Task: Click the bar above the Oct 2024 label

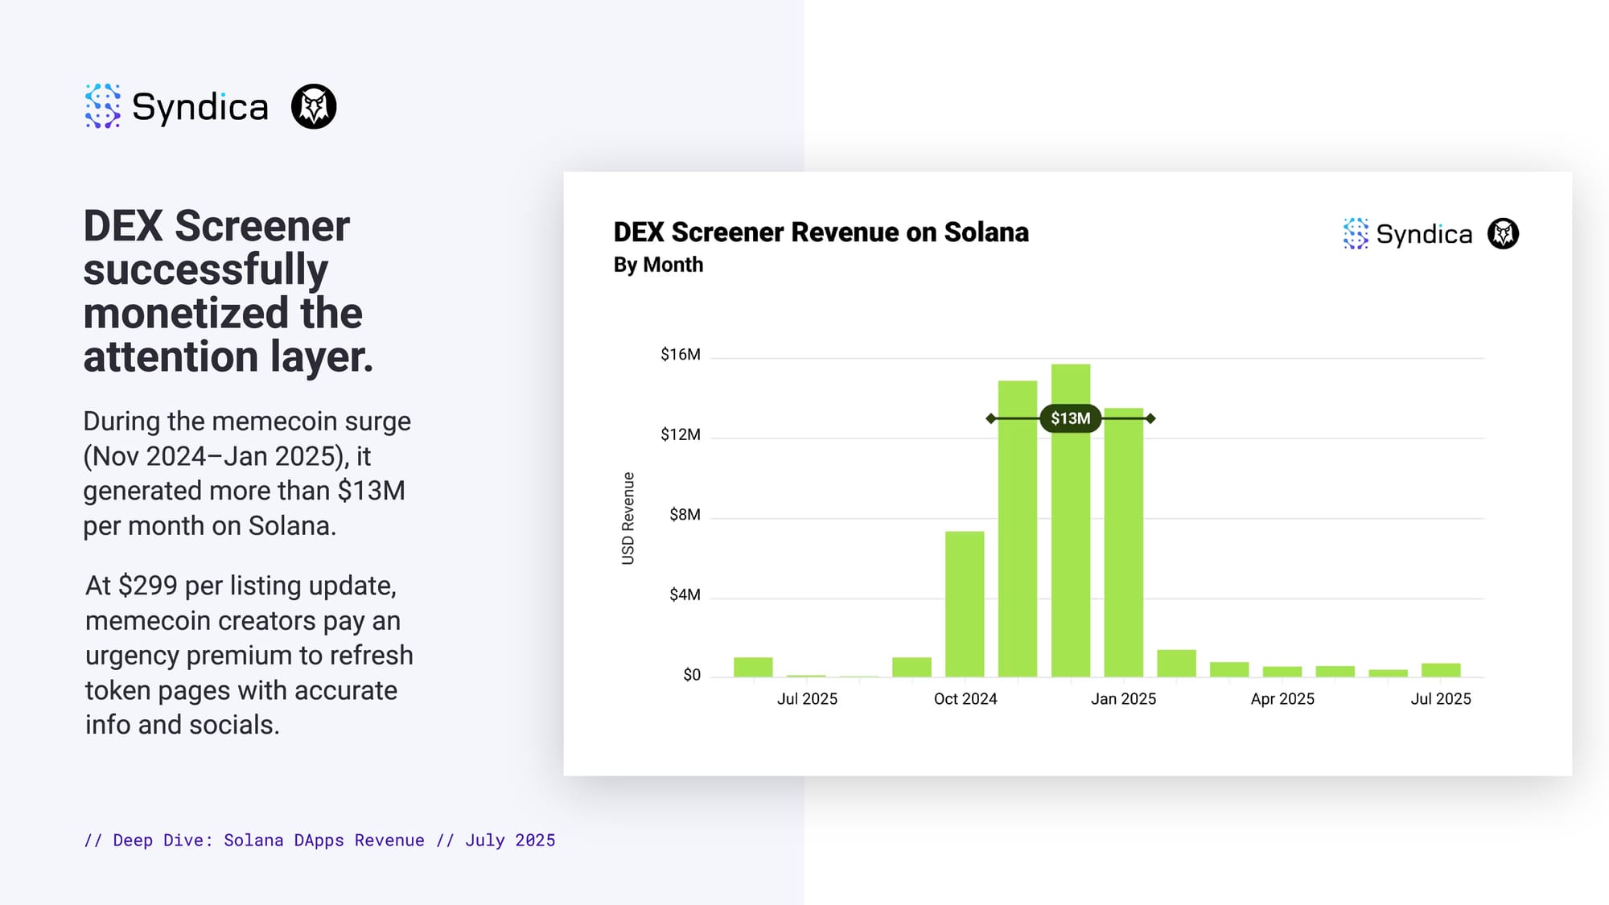Action: (x=965, y=604)
